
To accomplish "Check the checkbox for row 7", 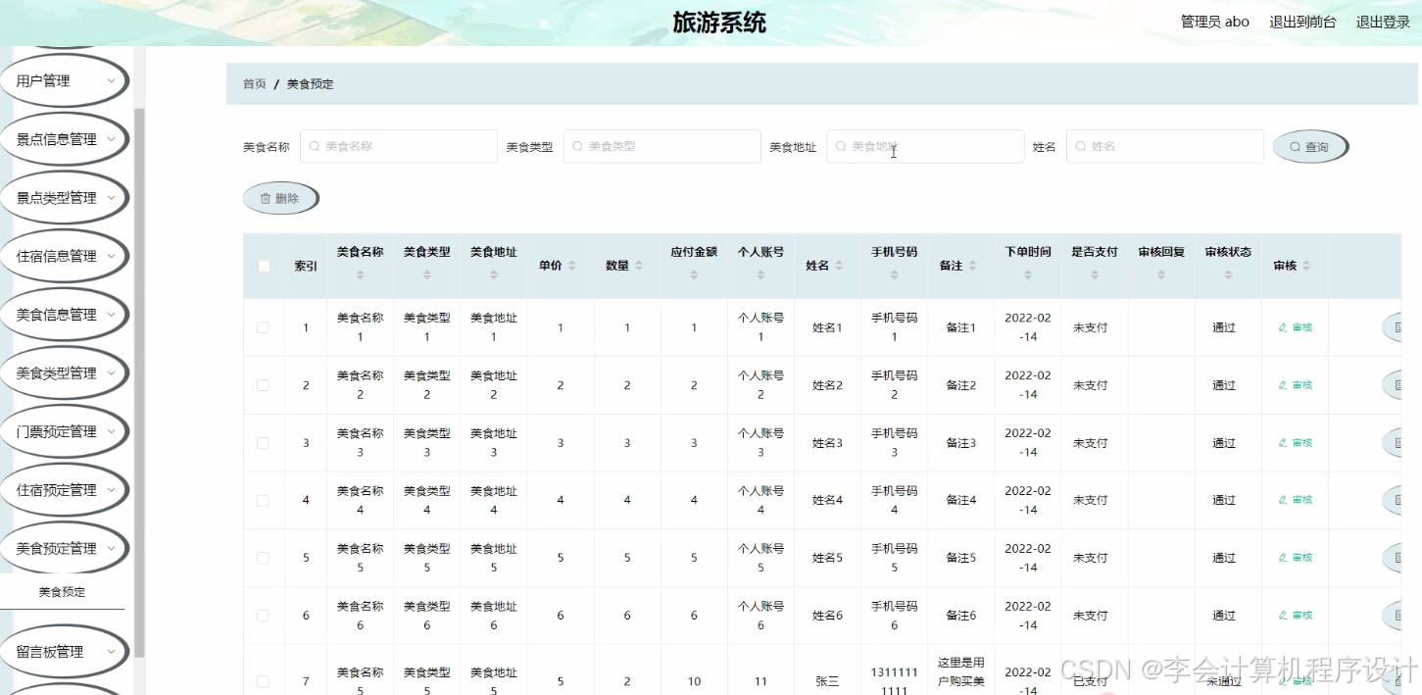I will (x=263, y=681).
